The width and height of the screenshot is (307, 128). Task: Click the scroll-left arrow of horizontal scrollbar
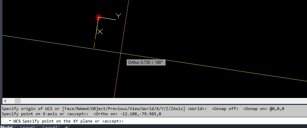(x=5, y=101)
